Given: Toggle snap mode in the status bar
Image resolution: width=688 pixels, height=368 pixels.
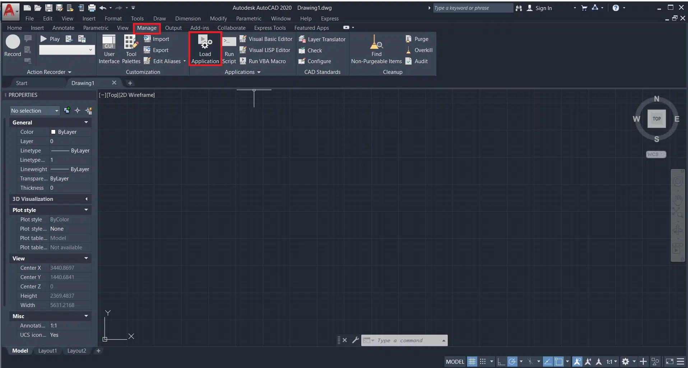Looking at the screenshot, I should point(483,362).
